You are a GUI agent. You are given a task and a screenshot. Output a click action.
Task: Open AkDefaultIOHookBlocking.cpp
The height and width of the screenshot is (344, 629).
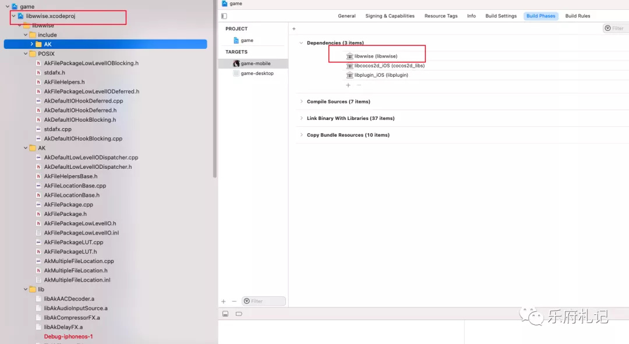pyautogui.click(x=83, y=139)
